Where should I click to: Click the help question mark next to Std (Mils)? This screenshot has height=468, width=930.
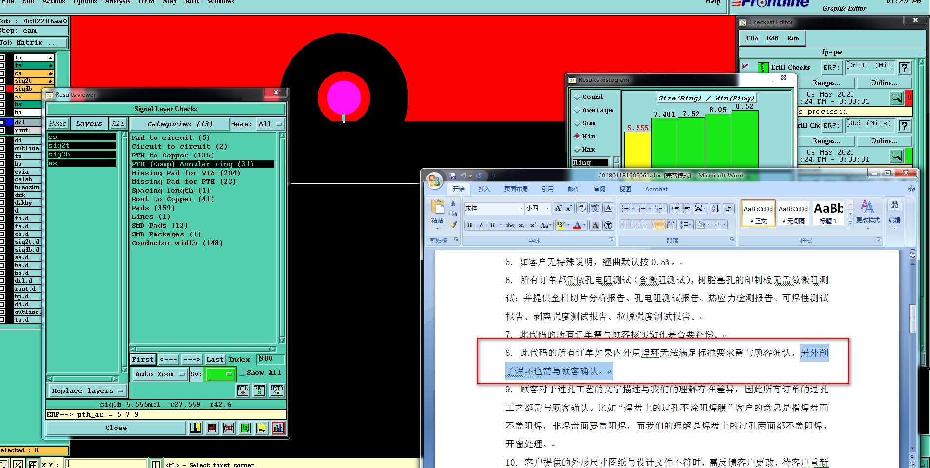[x=905, y=126]
